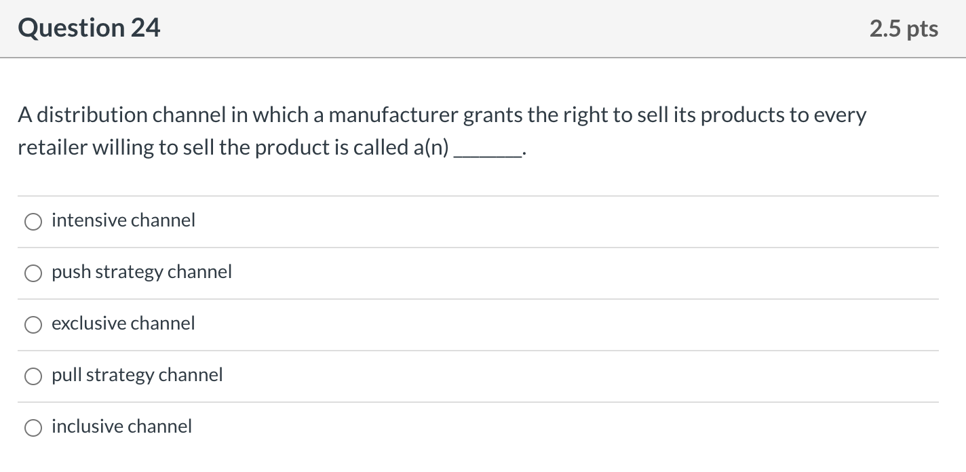Choose the exclusive channel answer
This screenshot has height=472, width=966.
pos(33,324)
